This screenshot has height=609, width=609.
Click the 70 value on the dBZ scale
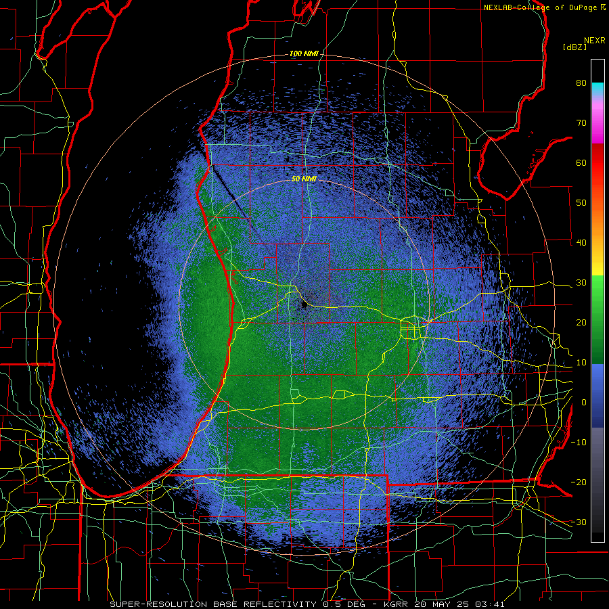click(581, 123)
